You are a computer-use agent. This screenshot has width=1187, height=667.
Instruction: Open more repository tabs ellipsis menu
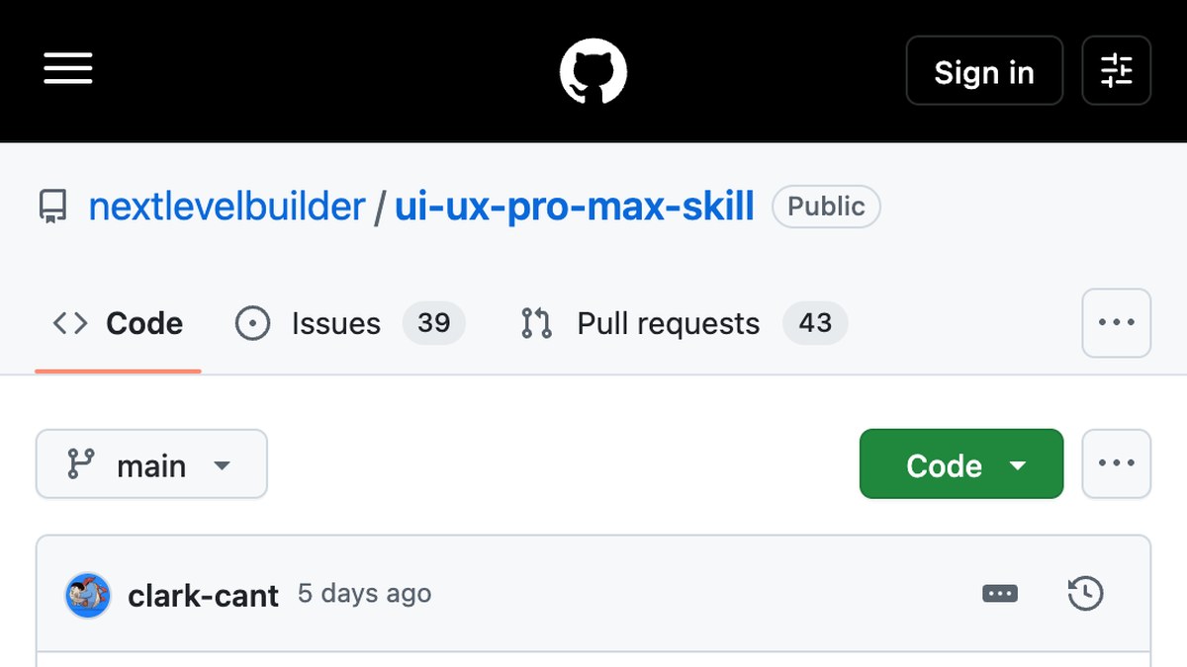click(1116, 323)
